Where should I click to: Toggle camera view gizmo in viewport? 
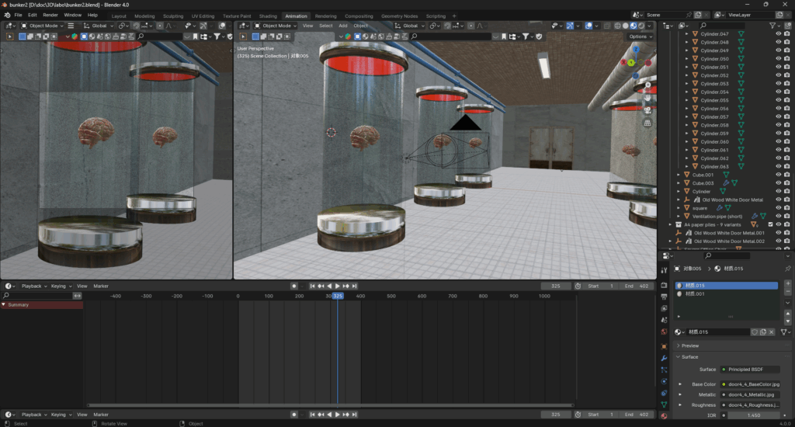click(x=647, y=109)
